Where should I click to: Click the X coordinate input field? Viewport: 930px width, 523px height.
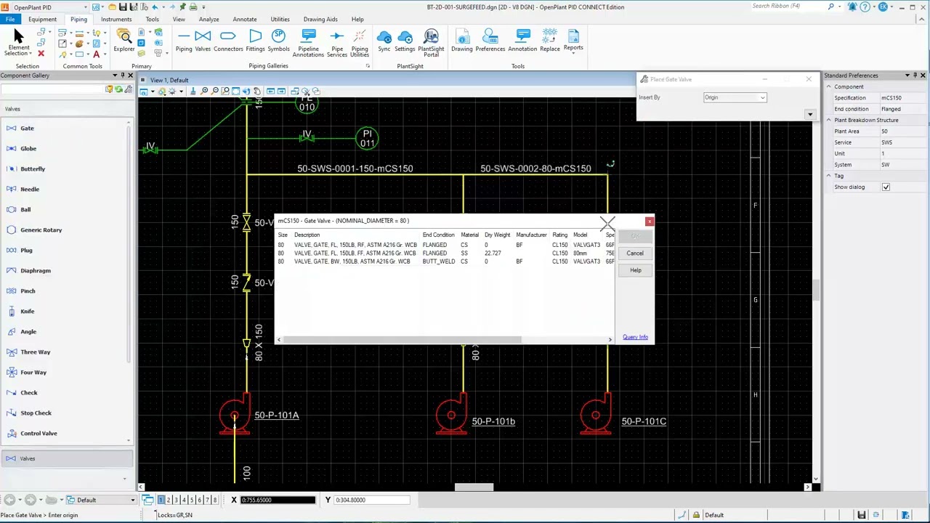click(278, 500)
